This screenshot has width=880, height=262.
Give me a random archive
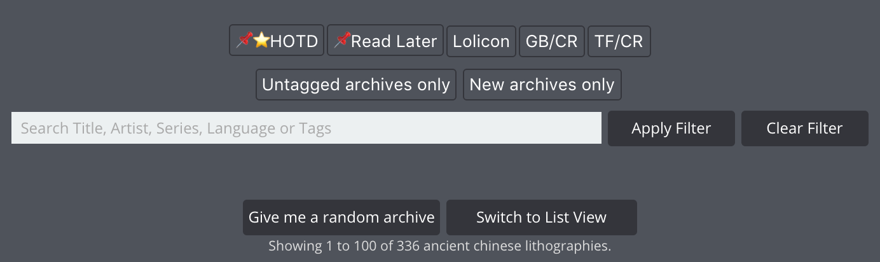341,217
